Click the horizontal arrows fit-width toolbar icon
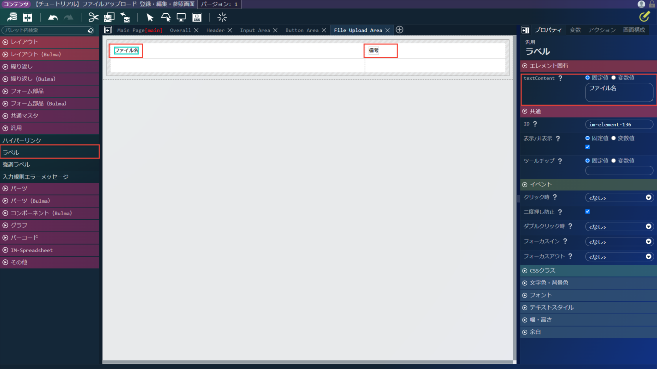Screen dimensions: 657x369 tap(27, 17)
